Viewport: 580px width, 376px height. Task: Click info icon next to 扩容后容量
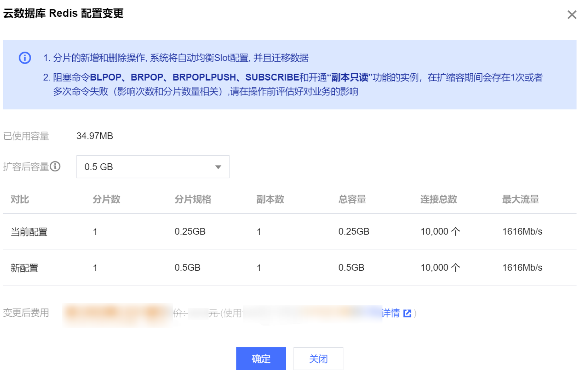[55, 166]
